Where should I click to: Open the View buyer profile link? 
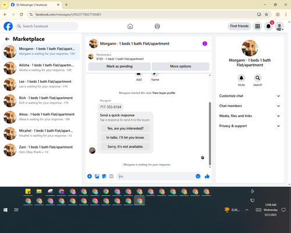164,93
